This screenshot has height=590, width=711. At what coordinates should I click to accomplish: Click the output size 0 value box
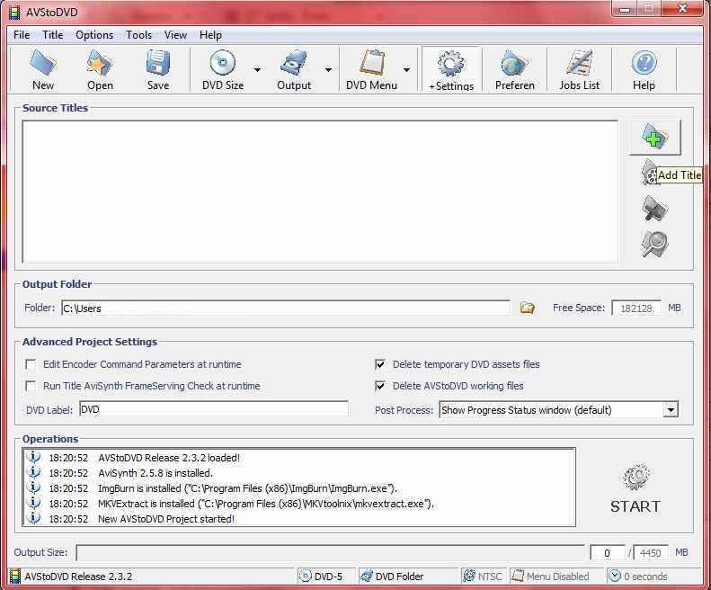(607, 553)
